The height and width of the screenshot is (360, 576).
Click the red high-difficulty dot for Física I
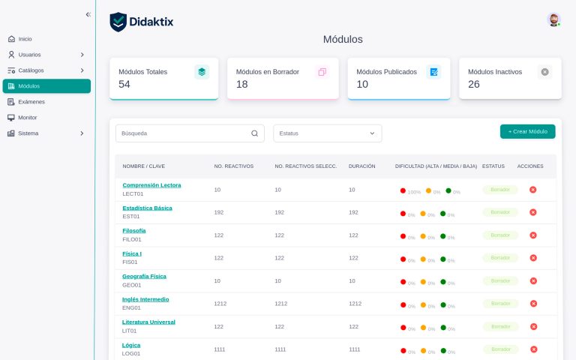point(403,259)
